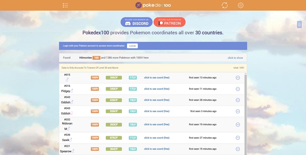See coord for Spearow
Image resolution: width=306 pixels, height=155 pixels.
coord(157,149)
